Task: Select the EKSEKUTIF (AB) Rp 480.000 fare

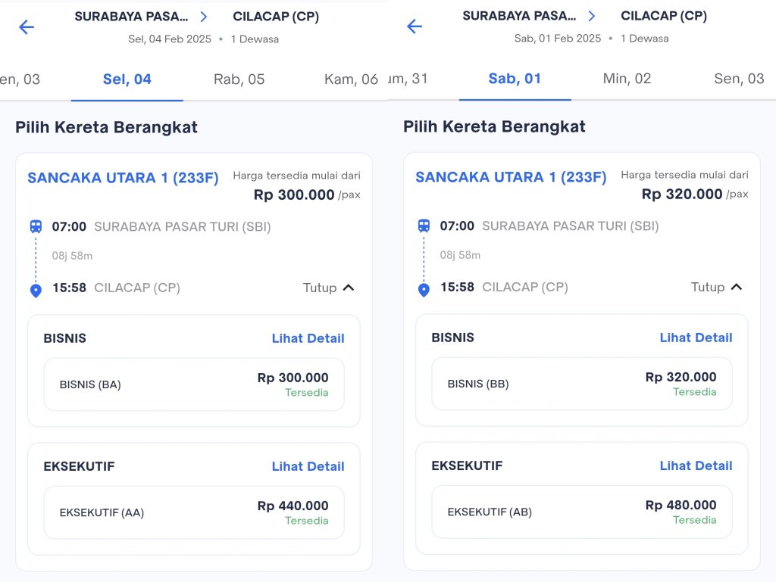Action: pyautogui.click(x=581, y=512)
